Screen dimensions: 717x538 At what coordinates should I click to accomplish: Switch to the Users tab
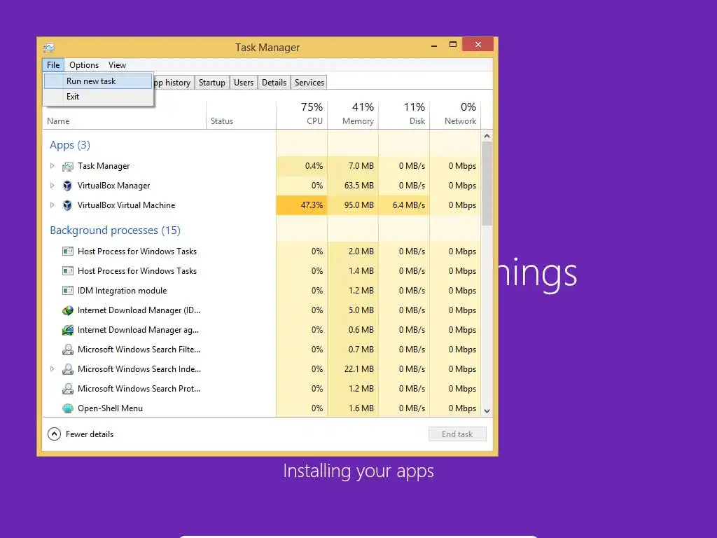point(243,83)
